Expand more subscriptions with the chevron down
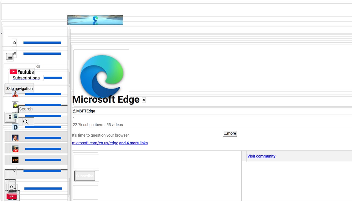The width and height of the screenshot is (352, 220). pos(14,171)
